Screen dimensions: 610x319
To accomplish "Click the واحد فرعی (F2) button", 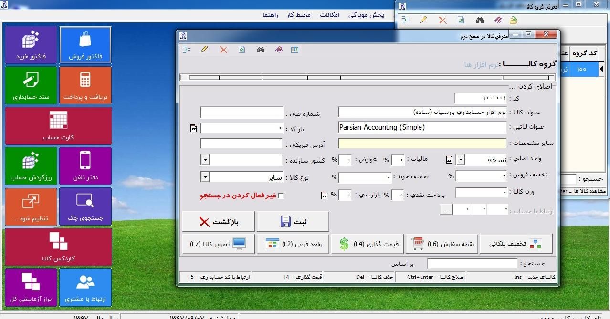I will point(293,244).
